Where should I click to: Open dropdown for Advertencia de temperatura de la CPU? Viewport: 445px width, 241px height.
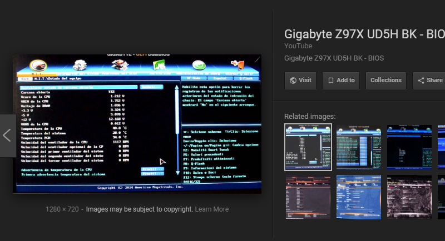[x=152, y=169]
